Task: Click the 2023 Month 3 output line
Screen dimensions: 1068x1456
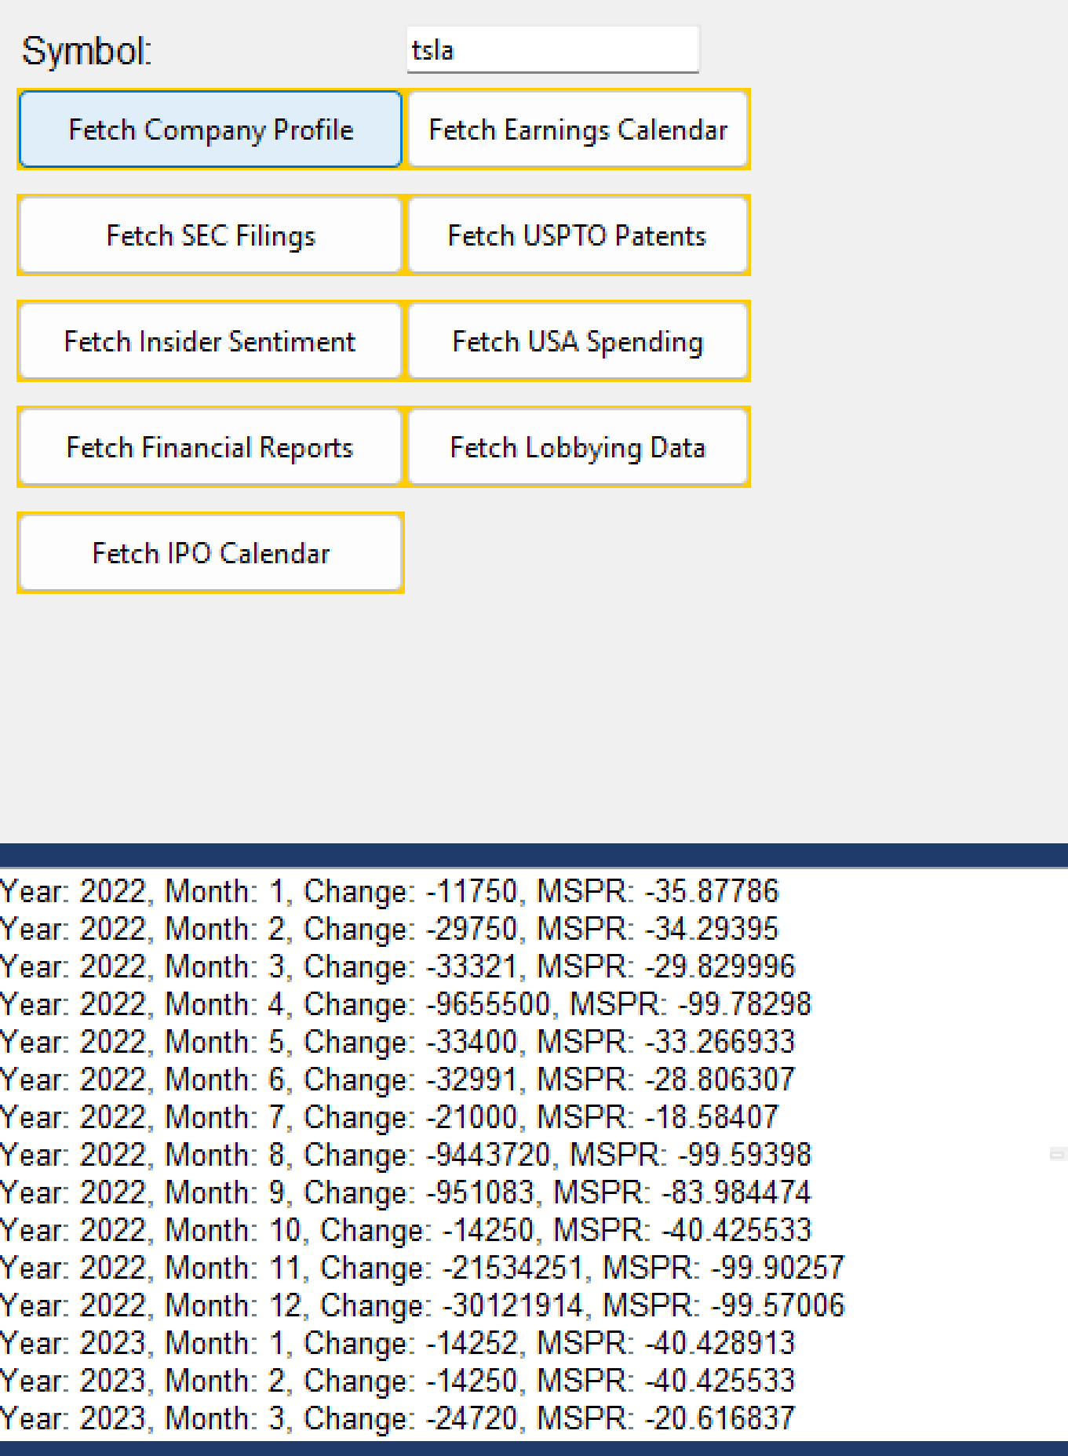Action: coord(397,1418)
